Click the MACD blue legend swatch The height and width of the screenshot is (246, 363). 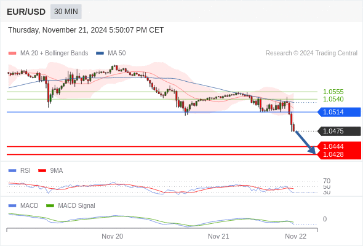[12, 206]
